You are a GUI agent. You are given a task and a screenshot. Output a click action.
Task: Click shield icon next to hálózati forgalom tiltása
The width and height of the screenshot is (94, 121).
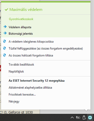click(5, 55)
